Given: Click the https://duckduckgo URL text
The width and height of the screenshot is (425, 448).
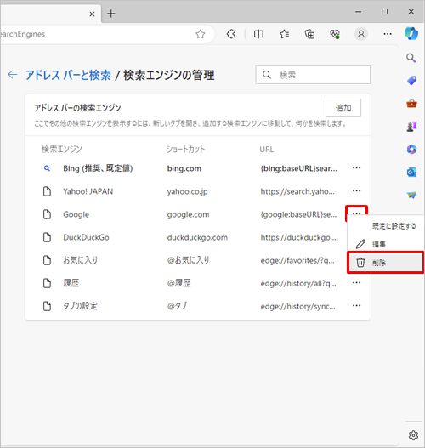Looking at the screenshot, I should click(299, 237).
